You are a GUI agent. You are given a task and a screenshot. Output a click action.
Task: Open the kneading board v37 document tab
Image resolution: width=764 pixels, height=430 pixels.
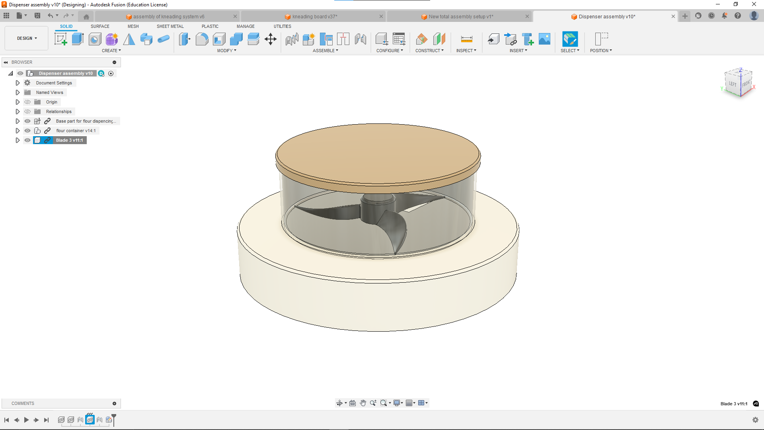(314, 16)
